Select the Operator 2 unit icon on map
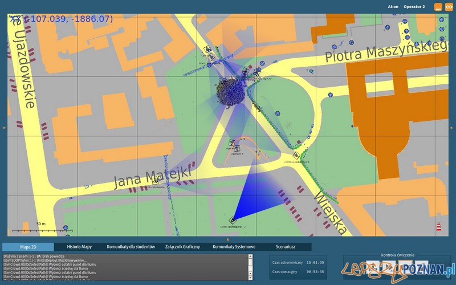The image size is (456, 285). [232, 142]
